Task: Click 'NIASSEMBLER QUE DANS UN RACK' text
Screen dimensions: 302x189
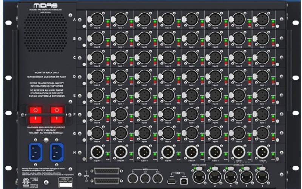Action: tap(46, 77)
